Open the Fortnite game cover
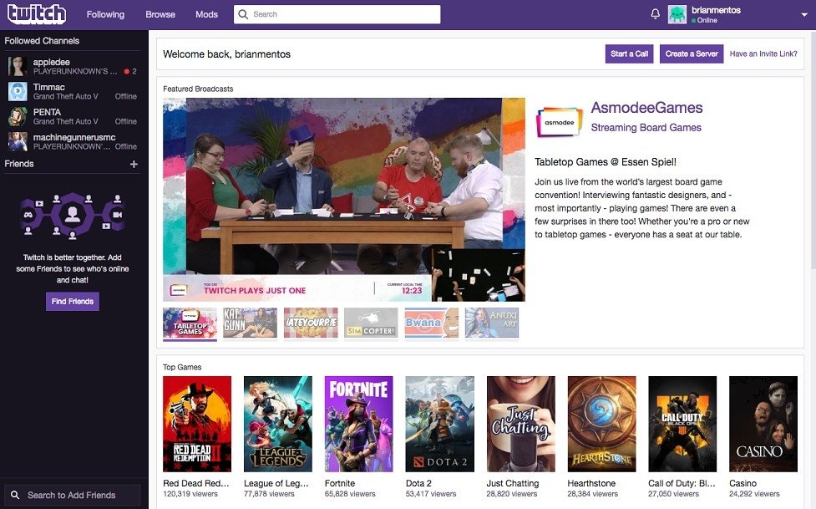 click(x=358, y=424)
